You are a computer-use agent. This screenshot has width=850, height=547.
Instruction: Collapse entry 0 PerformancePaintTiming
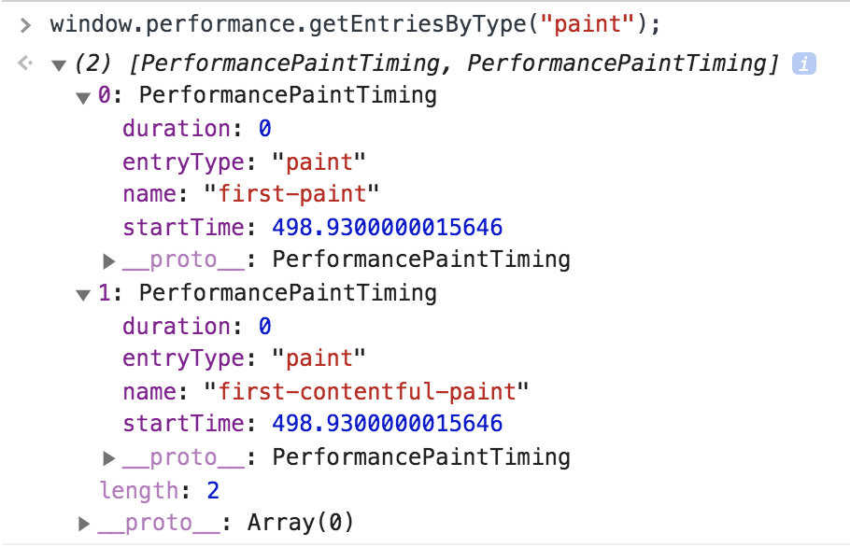click(x=83, y=98)
